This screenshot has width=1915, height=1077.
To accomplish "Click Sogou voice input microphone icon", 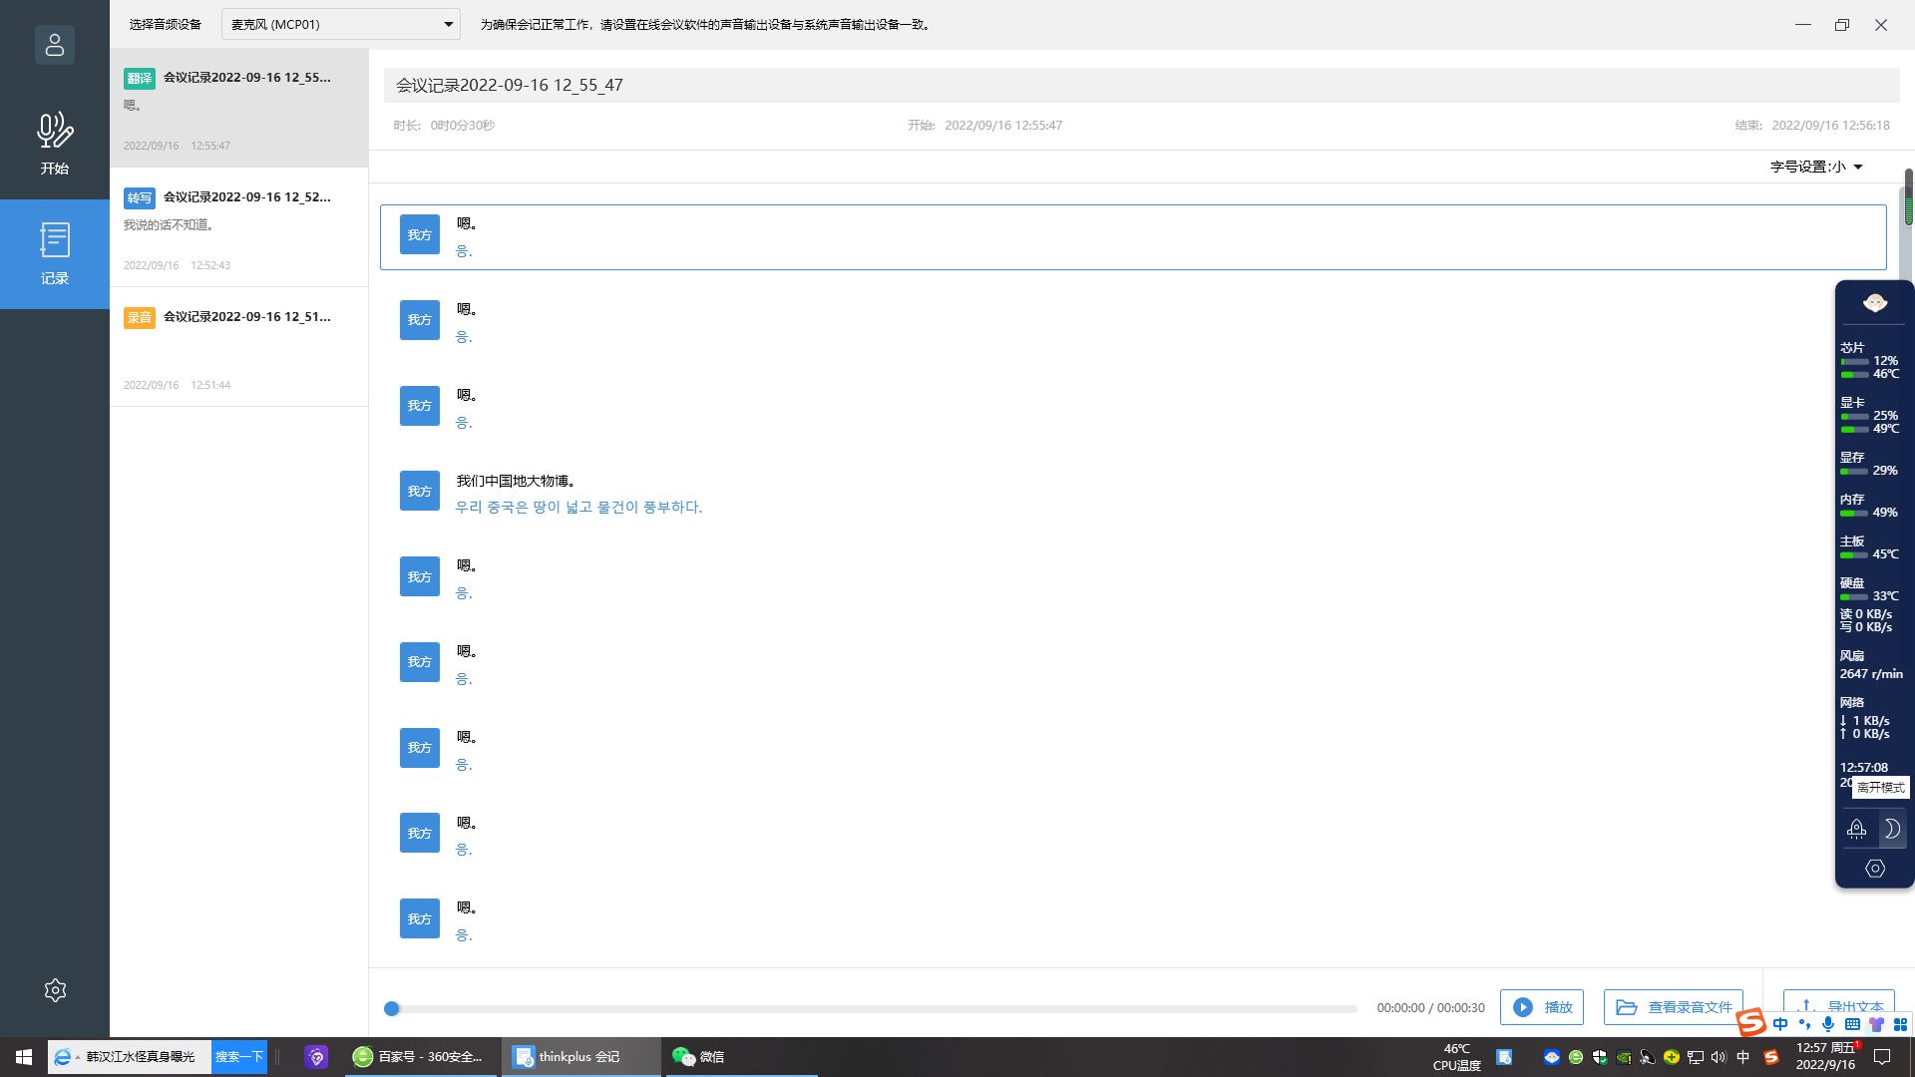I will pos(1828,1024).
